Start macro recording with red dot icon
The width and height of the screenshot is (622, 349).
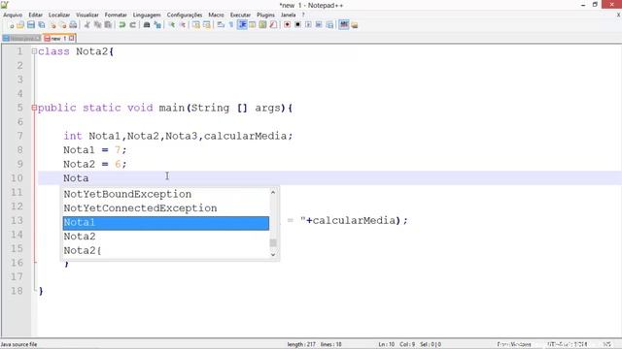point(287,25)
